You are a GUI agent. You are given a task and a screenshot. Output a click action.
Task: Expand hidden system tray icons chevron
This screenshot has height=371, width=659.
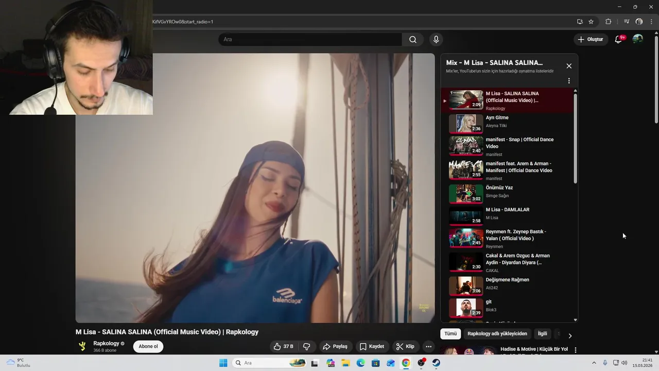point(594,363)
